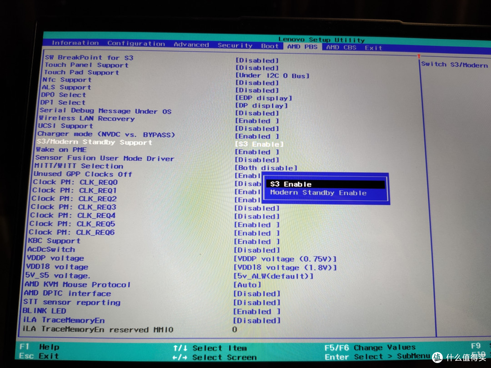Toggle Clock PM: CLK_REQ6 Enabled value

coord(257,234)
